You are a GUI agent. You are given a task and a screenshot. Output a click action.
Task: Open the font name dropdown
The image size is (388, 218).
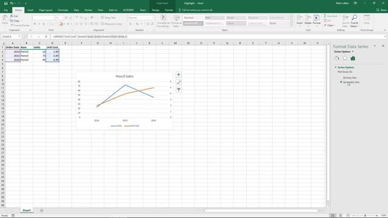(53, 18)
